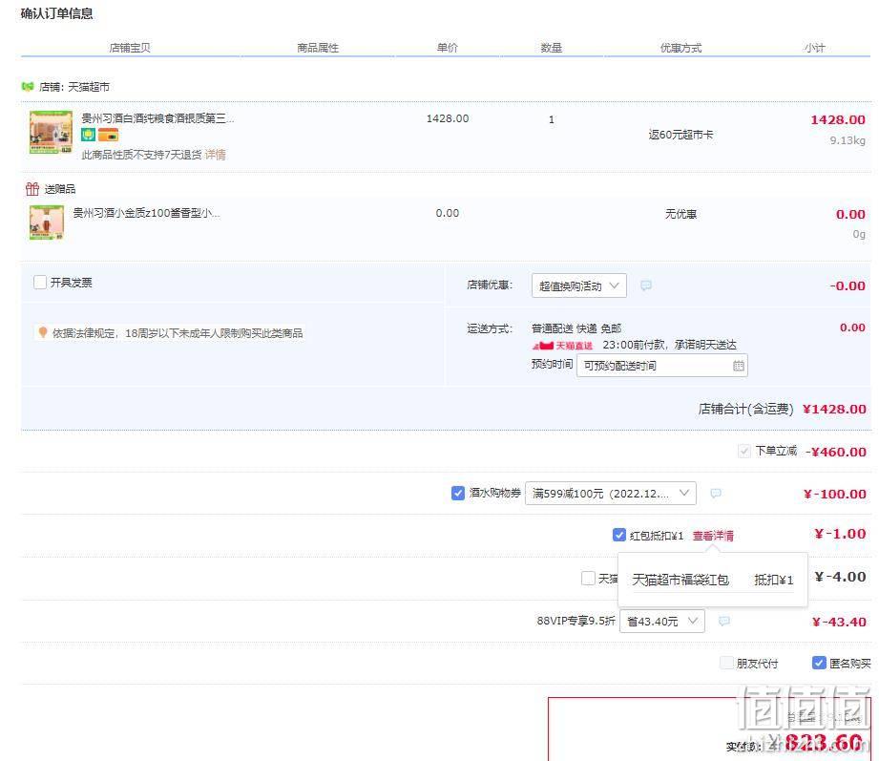This screenshot has height=761, width=879.
Task: Click the 返60元超市卡 promotion text
Action: pos(680,135)
